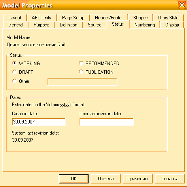Click the 'Enter dates in the' format hint
187x187 pixels.
(48, 105)
